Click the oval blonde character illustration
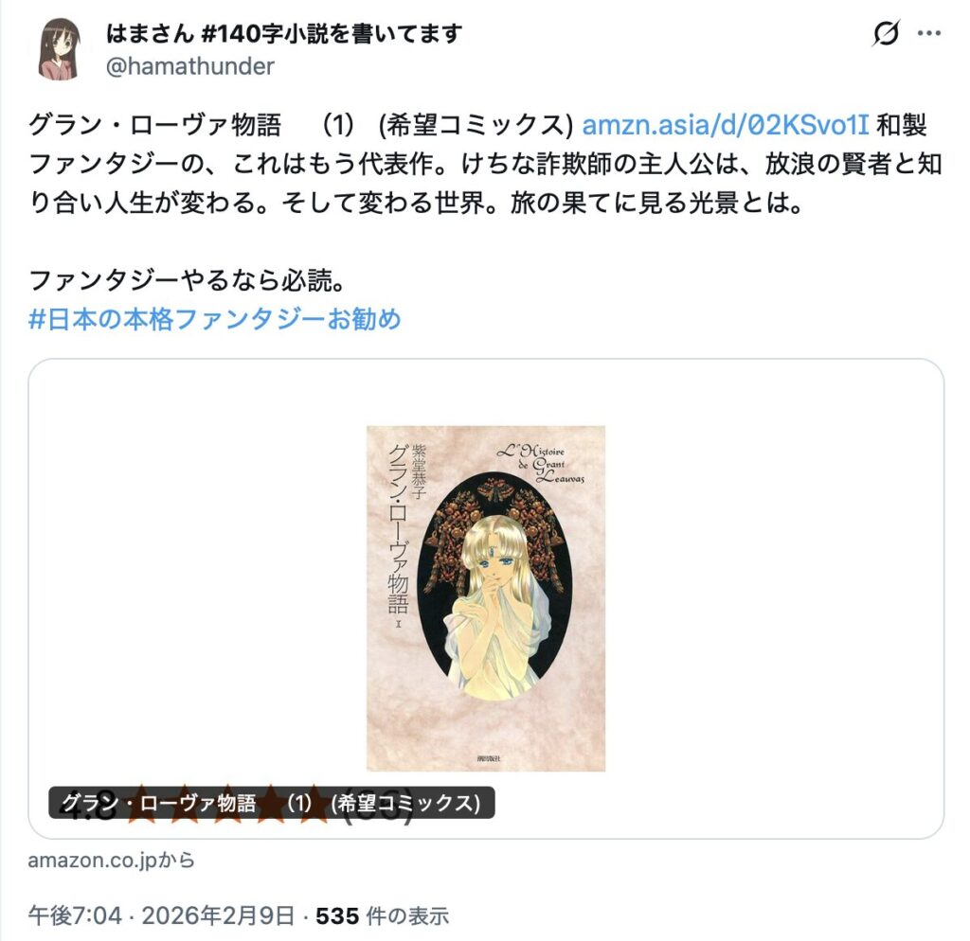 494,585
